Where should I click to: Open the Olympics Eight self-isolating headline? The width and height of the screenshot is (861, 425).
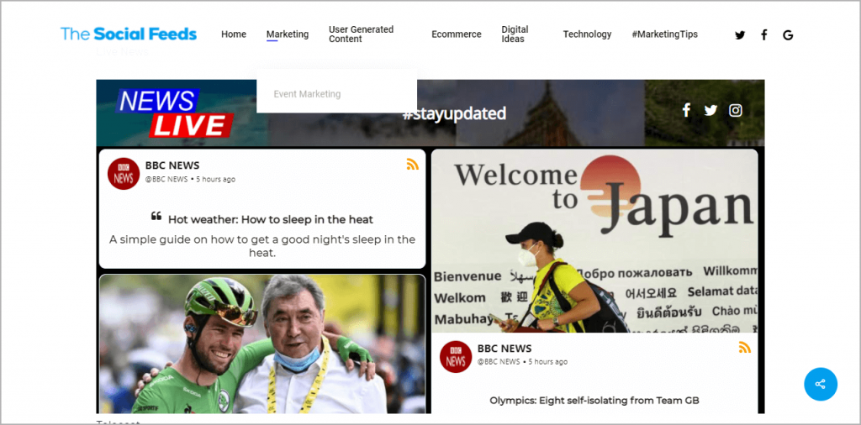point(594,401)
